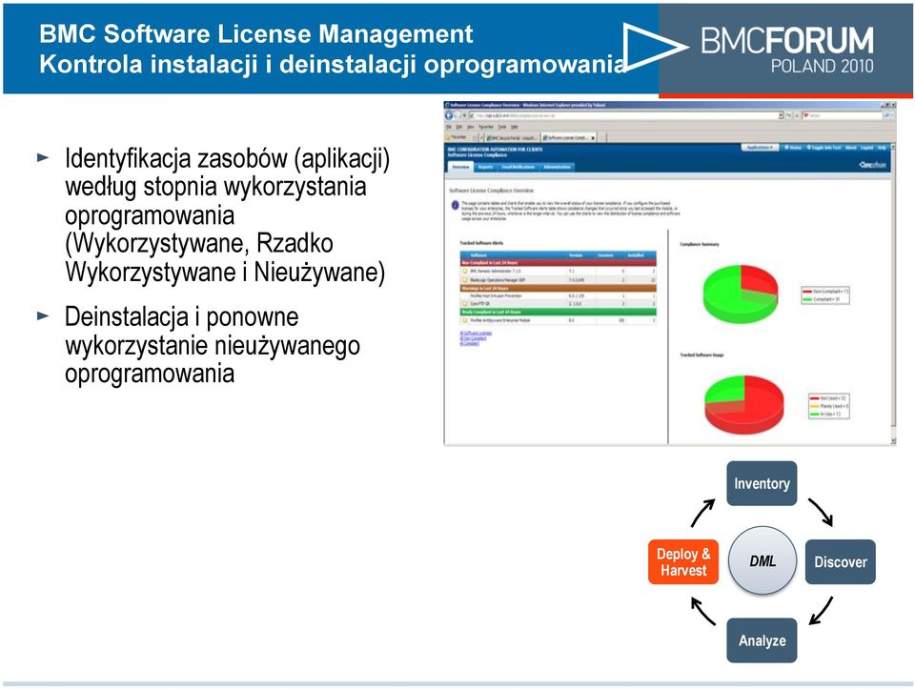Open the Favorites menu in the menu bar
The image size is (915, 690).
coord(486,127)
